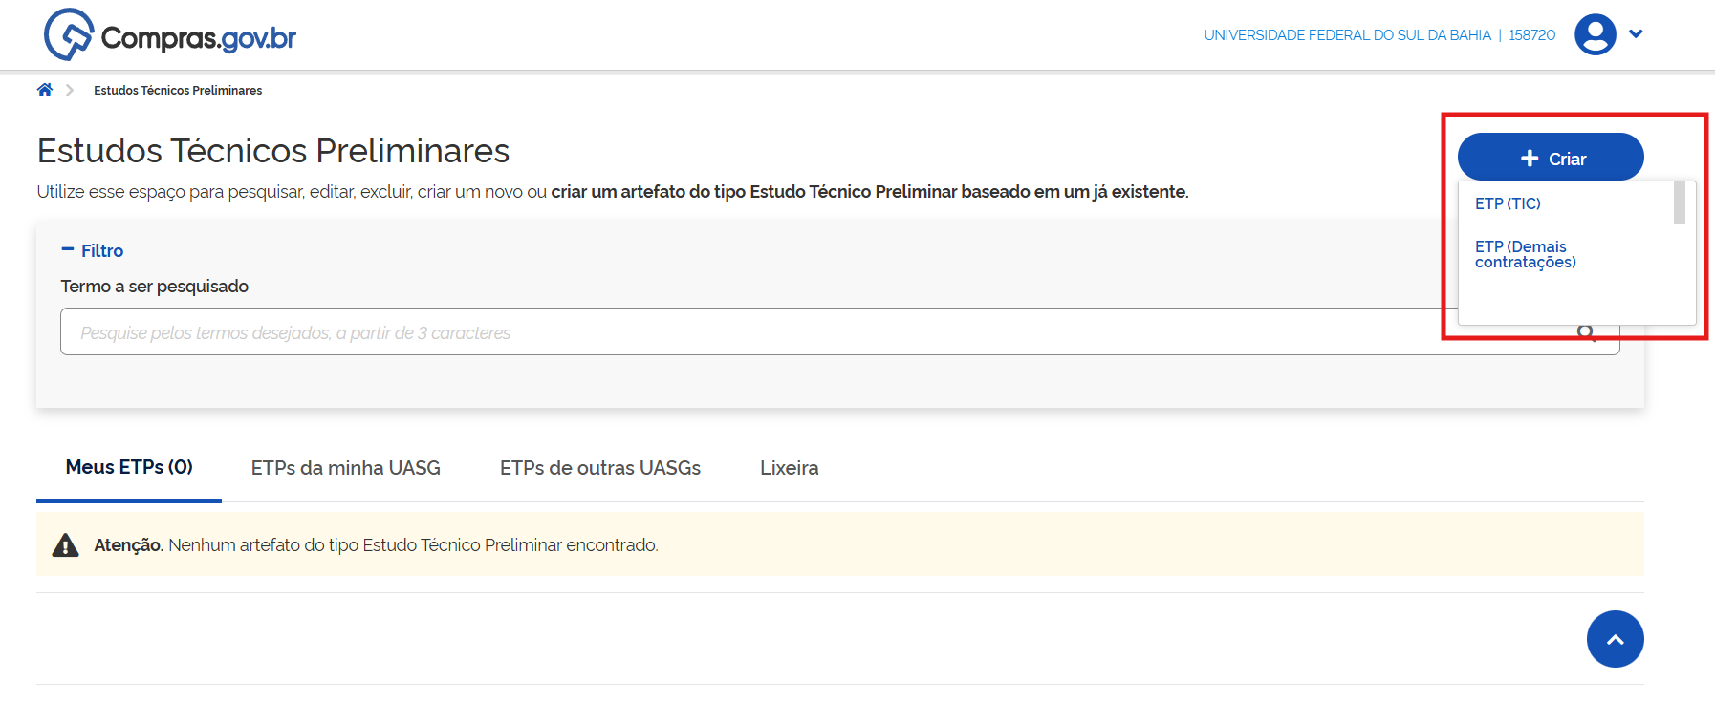This screenshot has width=1715, height=703.
Task: Click the Estudos Técnicos Preliminares breadcrumb
Action: 178,91
